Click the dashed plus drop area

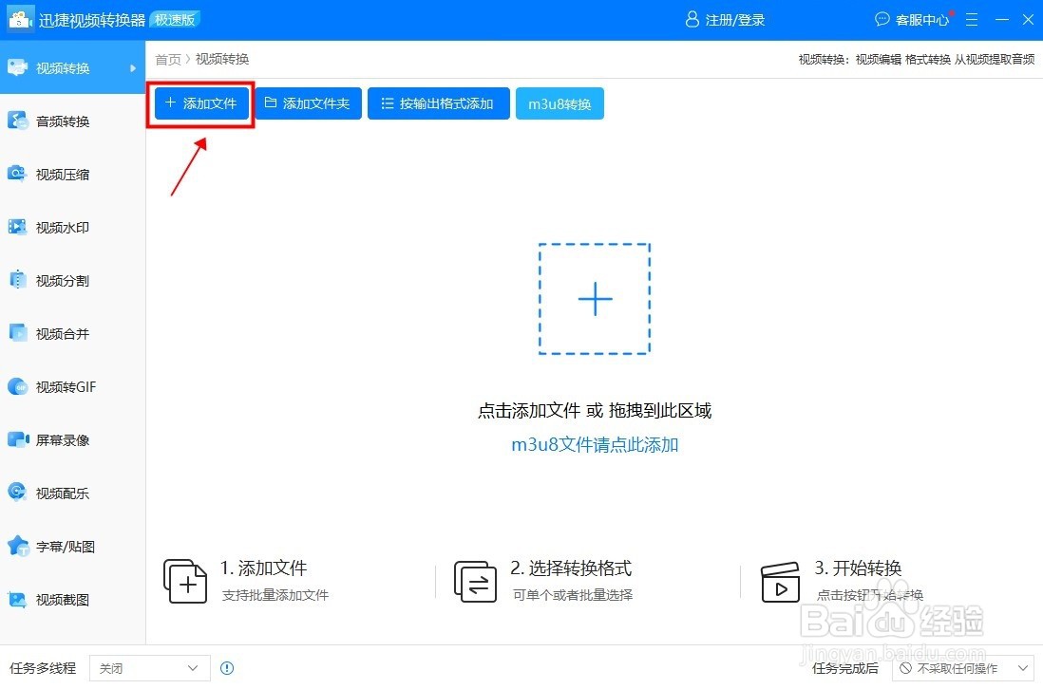[x=594, y=299]
